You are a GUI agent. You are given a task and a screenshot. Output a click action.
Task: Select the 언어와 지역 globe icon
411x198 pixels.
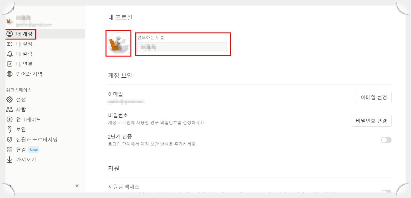pyautogui.click(x=10, y=74)
